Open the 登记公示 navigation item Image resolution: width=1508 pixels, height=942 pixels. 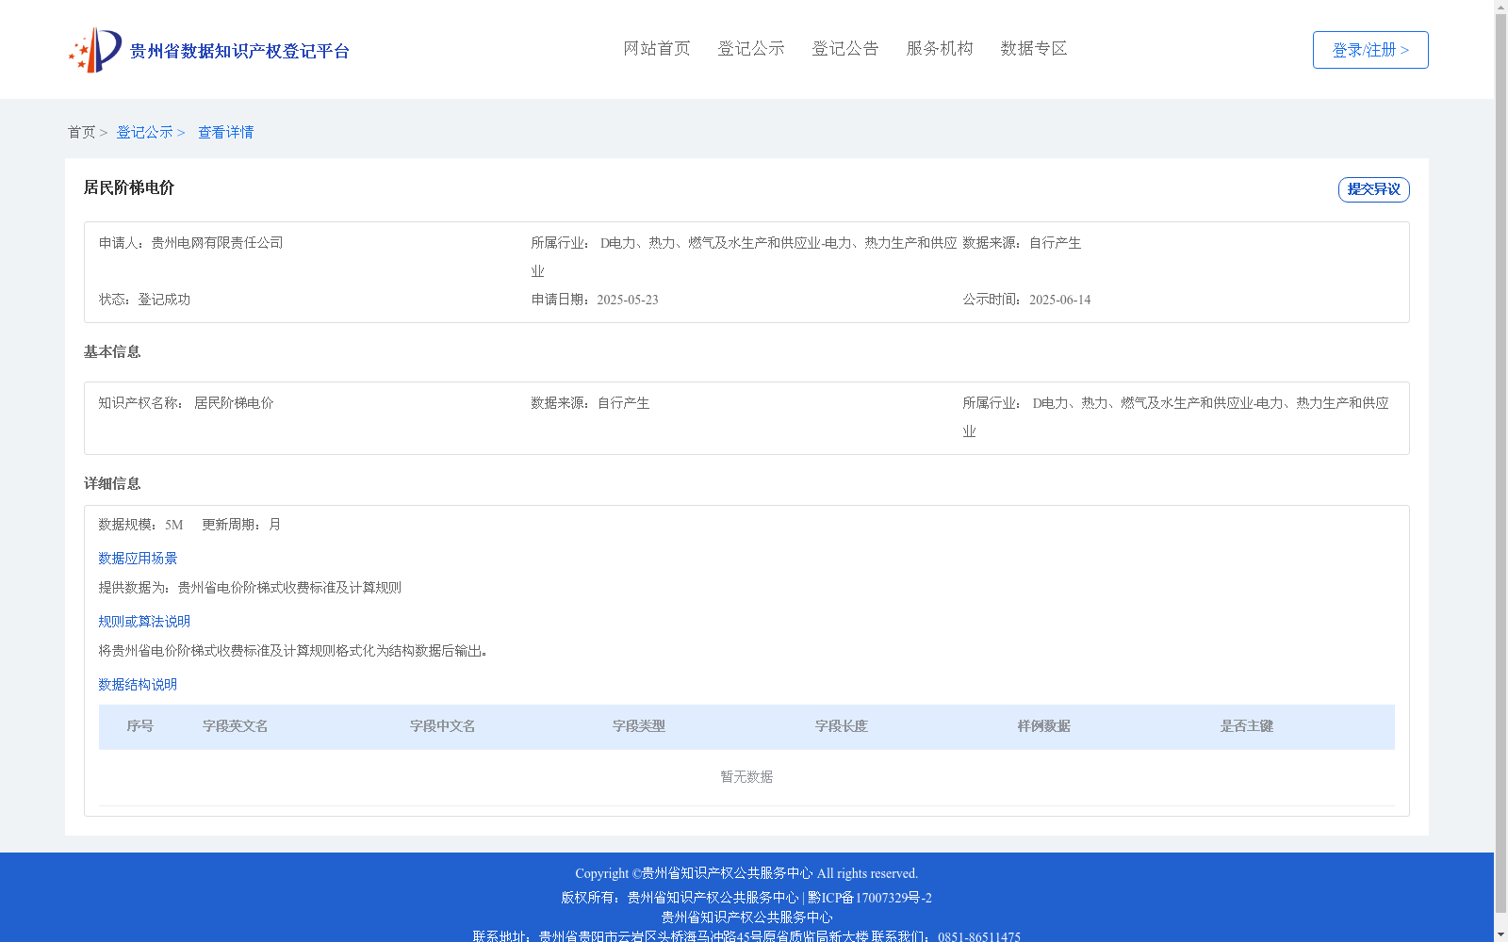(751, 48)
